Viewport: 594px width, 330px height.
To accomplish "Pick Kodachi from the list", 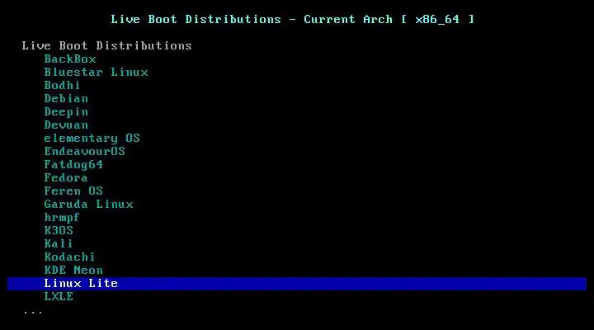I will (69, 257).
